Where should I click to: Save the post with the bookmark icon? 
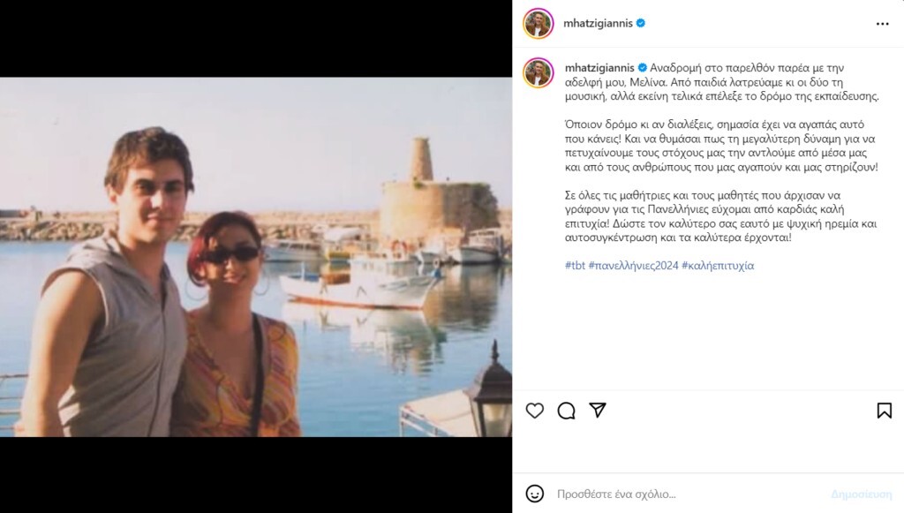[884, 411]
